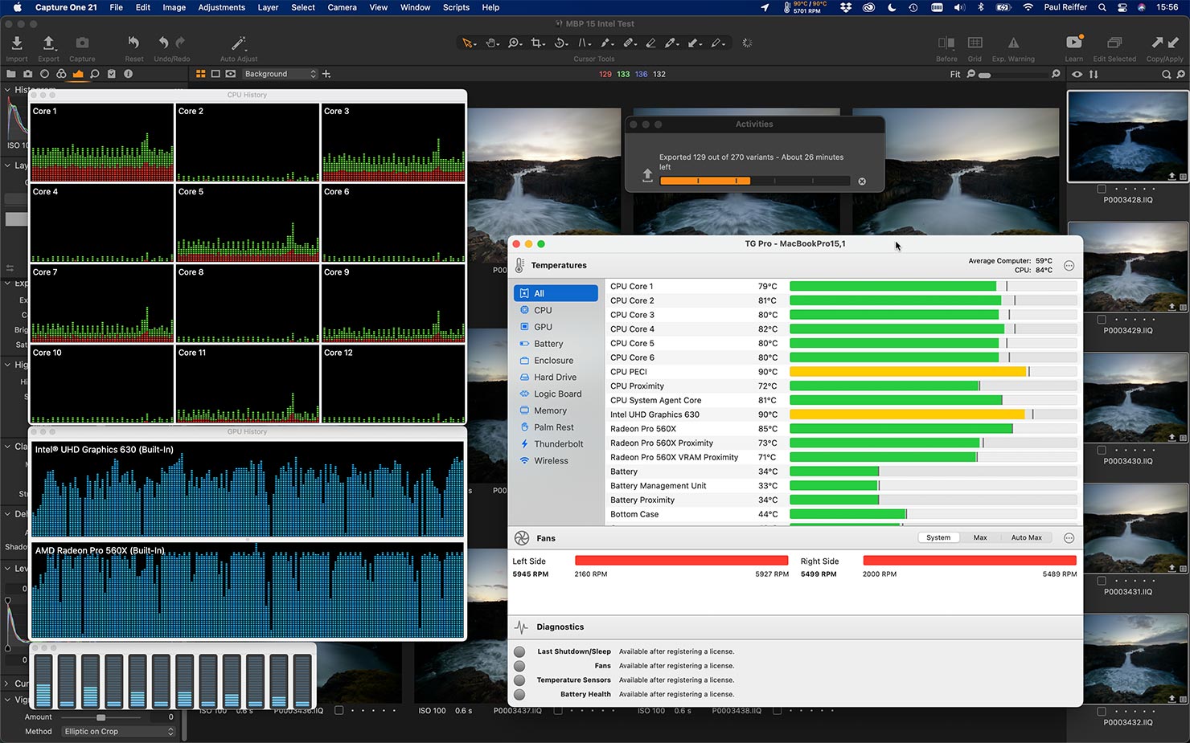Add a new layer with plus icon
This screenshot has width=1190, height=743.
pyautogui.click(x=326, y=74)
